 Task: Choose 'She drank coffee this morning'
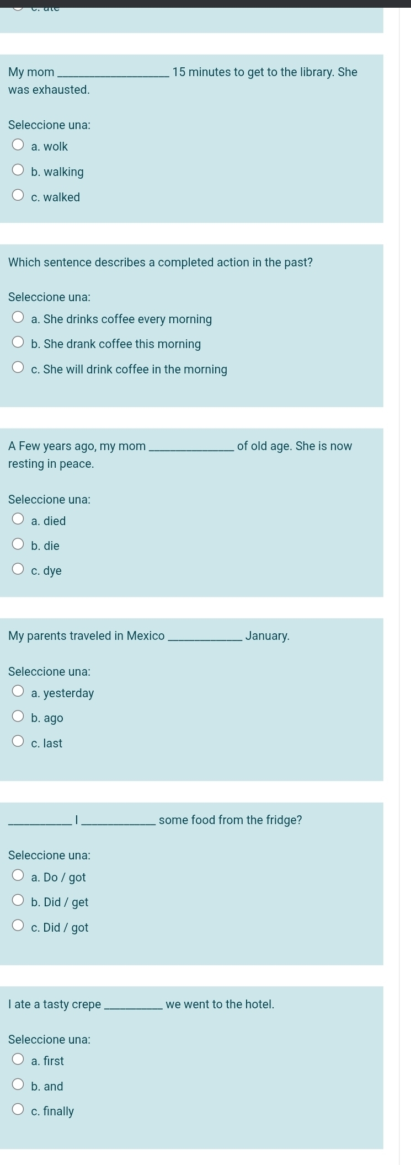pyautogui.click(x=18, y=344)
